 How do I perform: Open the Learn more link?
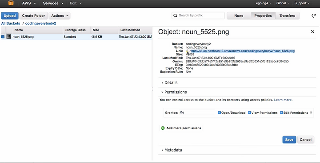[x=283, y=100]
